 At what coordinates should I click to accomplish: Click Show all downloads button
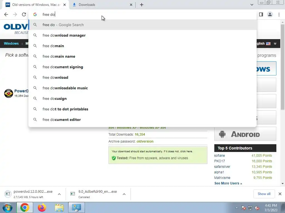pos(264,194)
